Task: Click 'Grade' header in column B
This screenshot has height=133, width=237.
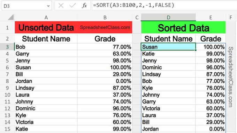Action: pos(105,39)
